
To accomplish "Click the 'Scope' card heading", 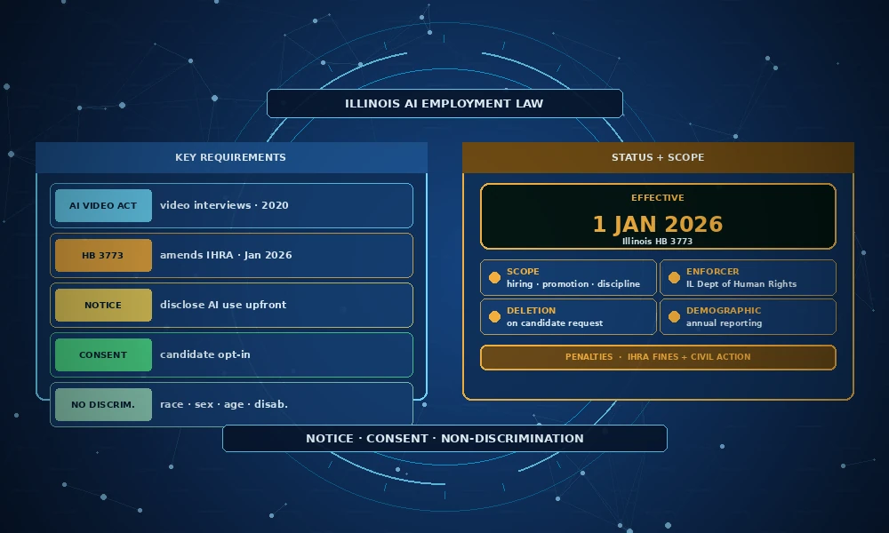I will tap(523, 271).
